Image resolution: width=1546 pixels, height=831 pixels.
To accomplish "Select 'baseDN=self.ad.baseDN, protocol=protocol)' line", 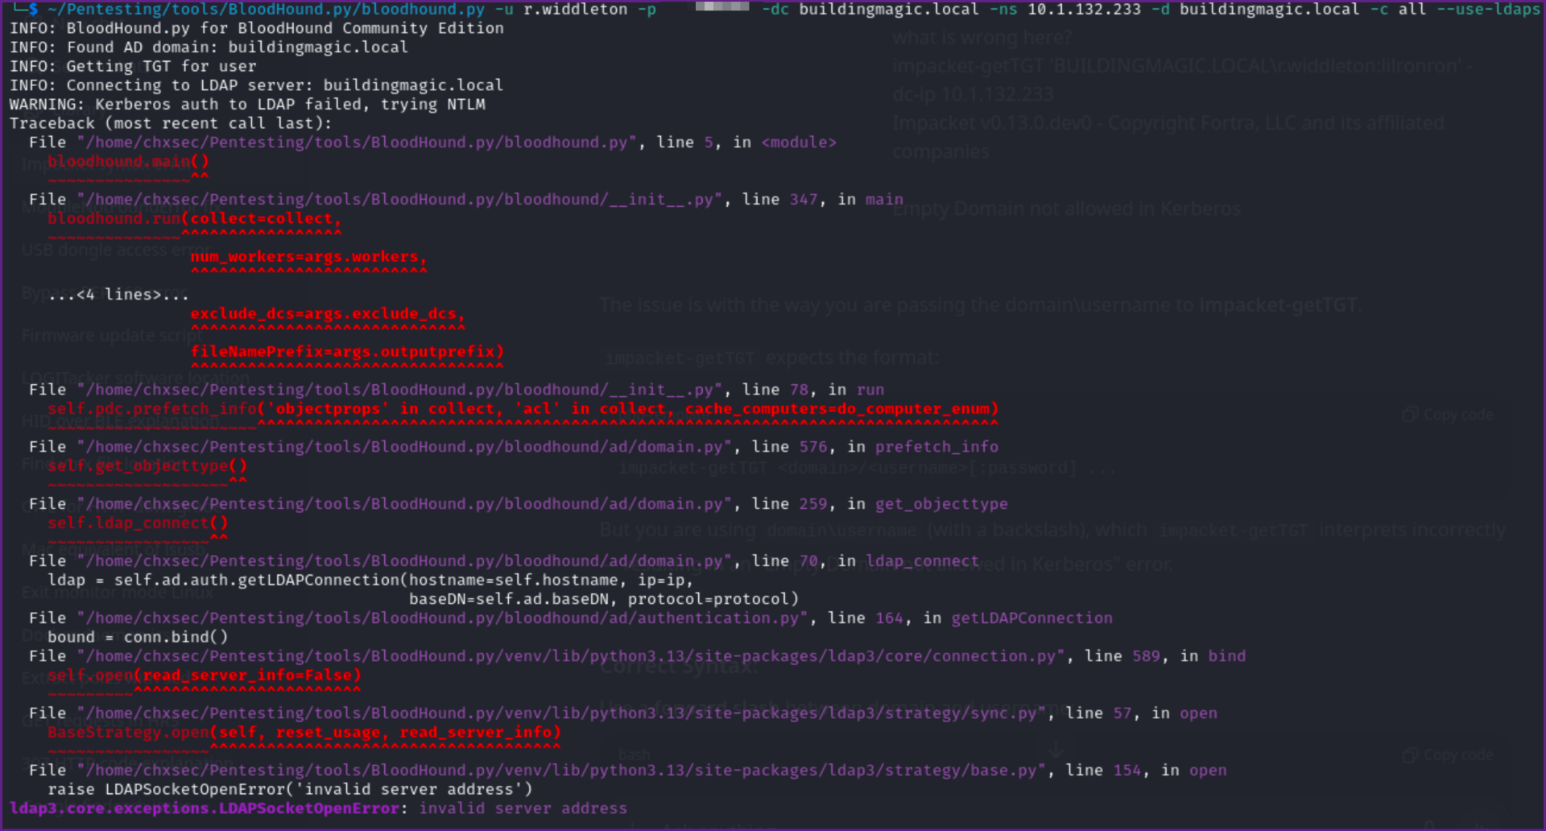I will point(604,599).
